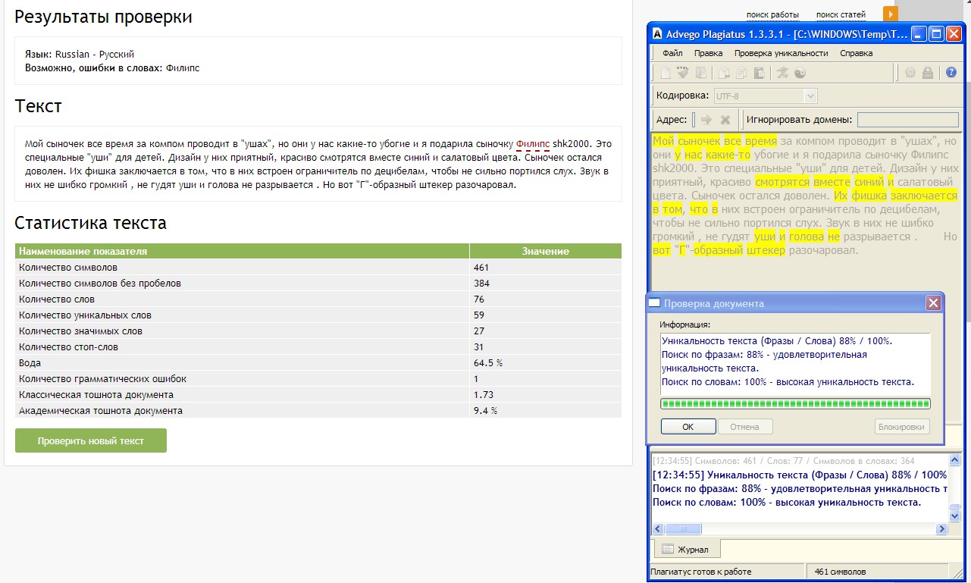Click the green progress bar in dialog
This screenshot has height=583, width=971.
click(x=795, y=404)
